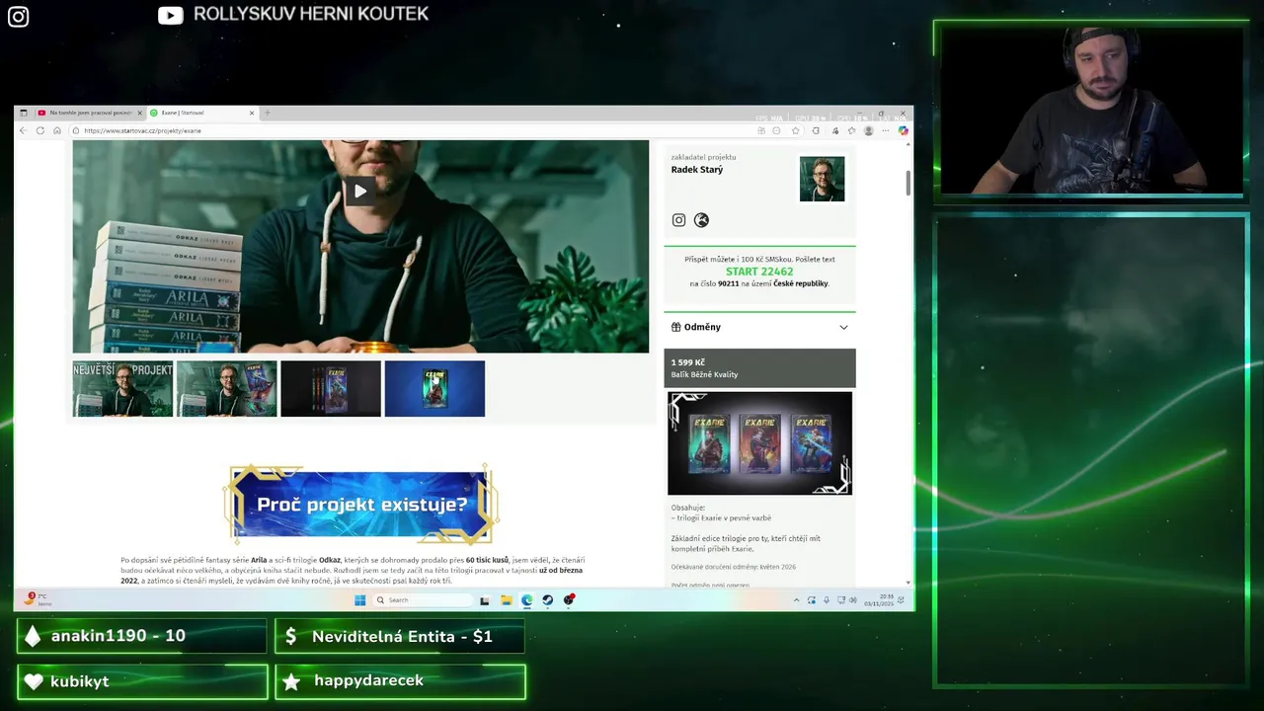Open Radek Starý's Instagram profile icon
Image resolution: width=1264 pixels, height=711 pixels.
[x=678, y=220]
